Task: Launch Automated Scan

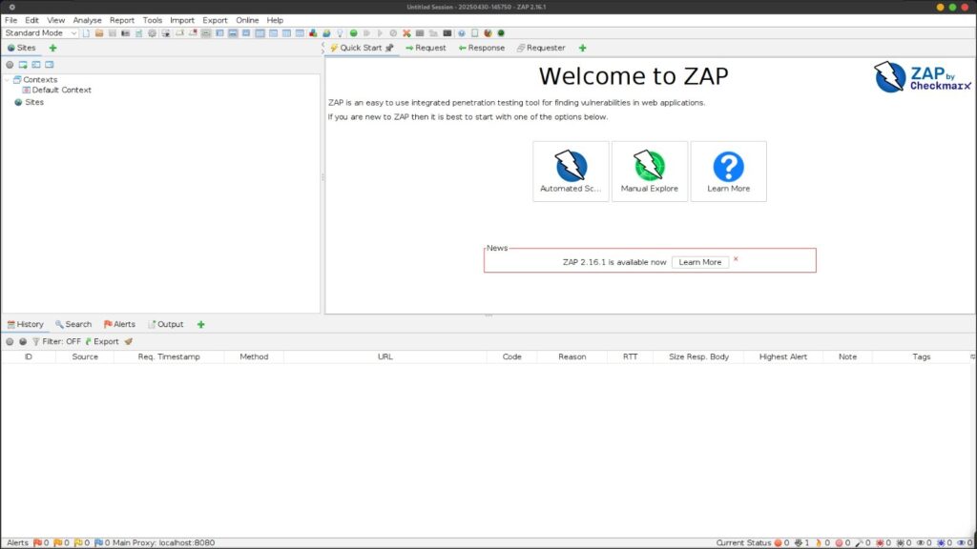Action: [571, 172]
